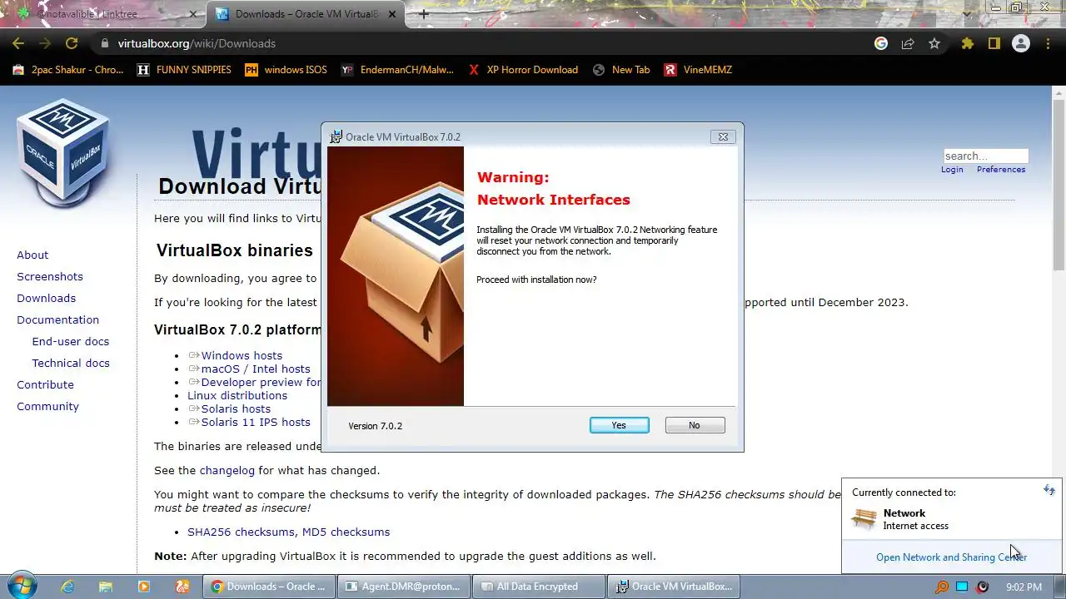Open the About page link
The width and height of the screenshot is (1066, 599).
click(x=32, y=255)
